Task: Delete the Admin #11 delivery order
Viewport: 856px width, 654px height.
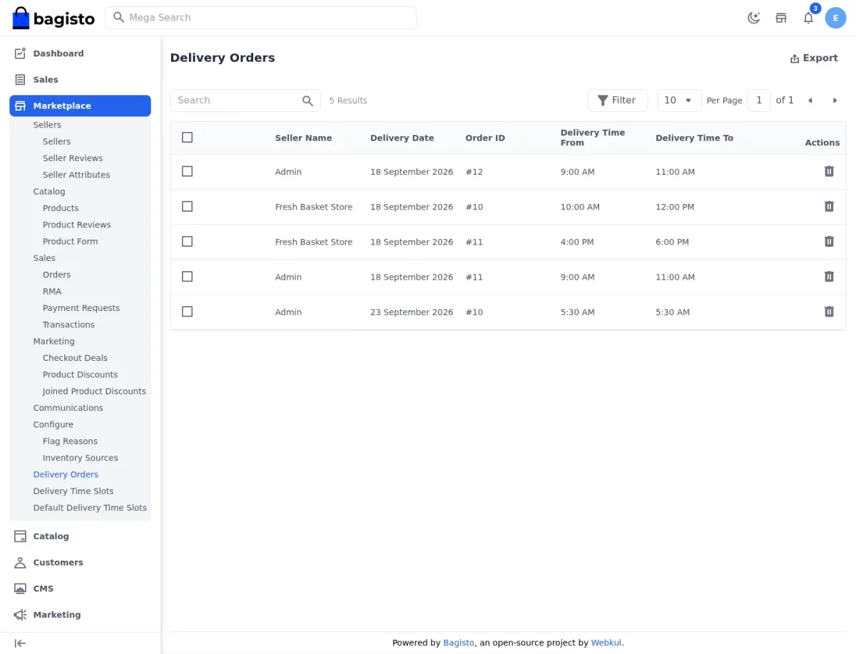Action: click(x=829, y=276)
